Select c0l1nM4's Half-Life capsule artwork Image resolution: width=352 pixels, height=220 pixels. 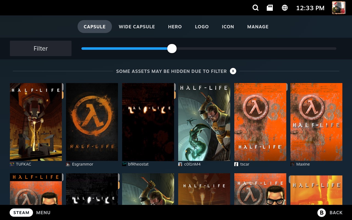coord(204,122)
